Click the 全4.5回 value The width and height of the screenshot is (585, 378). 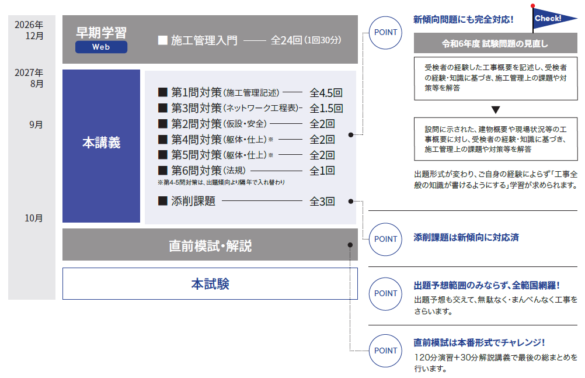click(326, 93)
